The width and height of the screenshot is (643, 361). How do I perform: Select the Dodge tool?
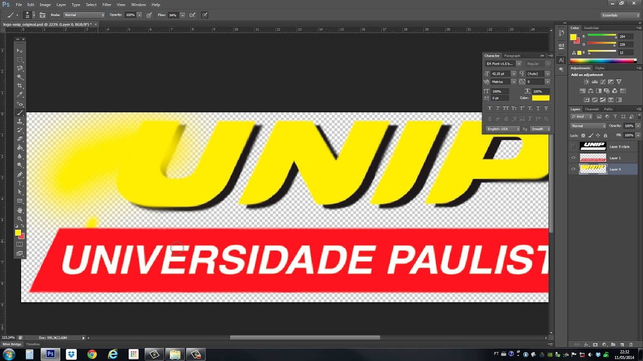click(20, 165)
